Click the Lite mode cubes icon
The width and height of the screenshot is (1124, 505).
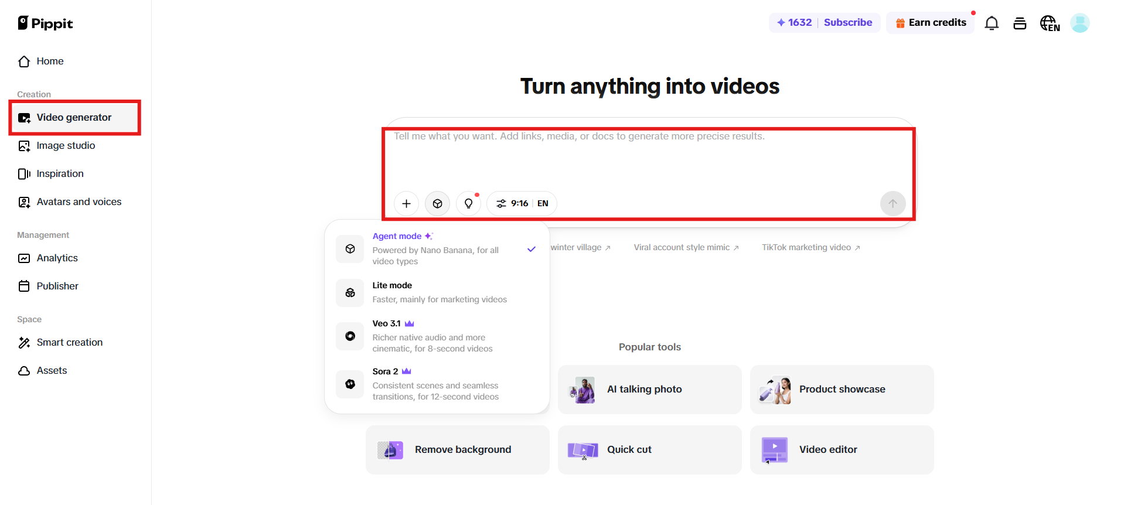tap(350, 293)
